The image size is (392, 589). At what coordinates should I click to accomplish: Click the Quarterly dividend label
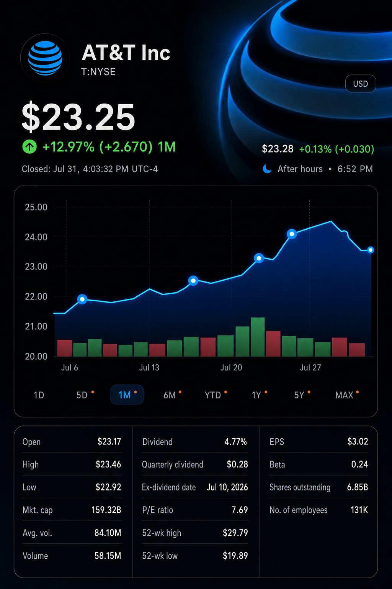(173, 464)
